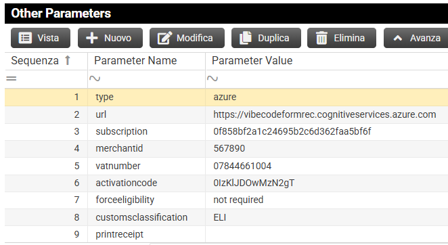Screen dimensions: 448x245
Task: Select the 'azure' value cell
Action: coord(327,97)
